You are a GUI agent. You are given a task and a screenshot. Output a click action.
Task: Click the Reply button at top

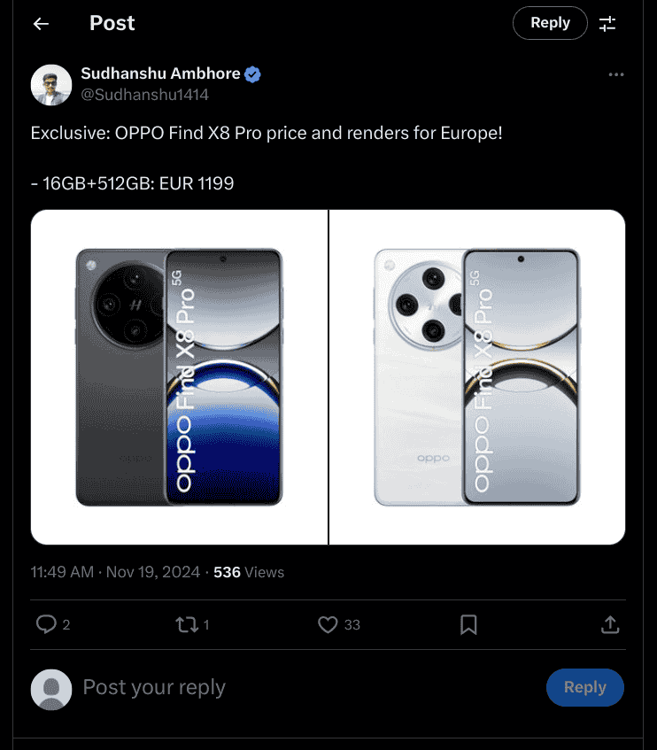pyautogui.click(x=550, y=24)
